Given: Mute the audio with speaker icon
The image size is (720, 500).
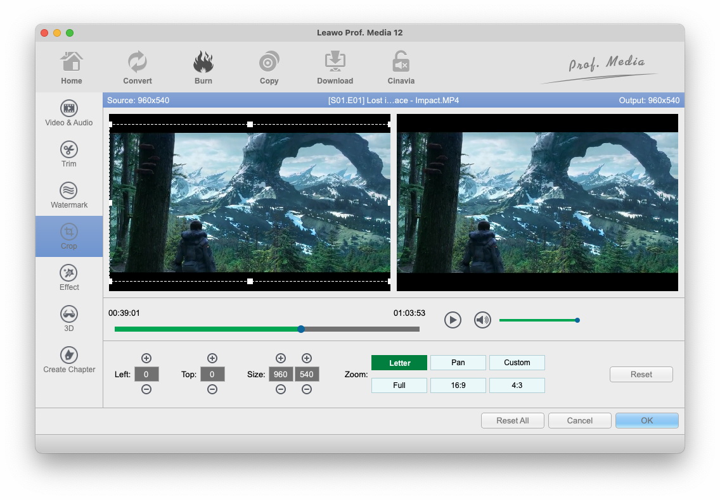Looking at the screenshot, I should pyautogui.click(x=482, y=320).
